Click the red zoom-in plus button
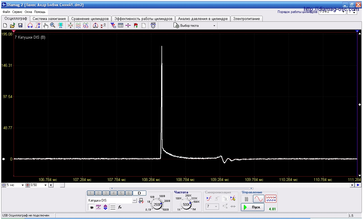 click(28, 185)
